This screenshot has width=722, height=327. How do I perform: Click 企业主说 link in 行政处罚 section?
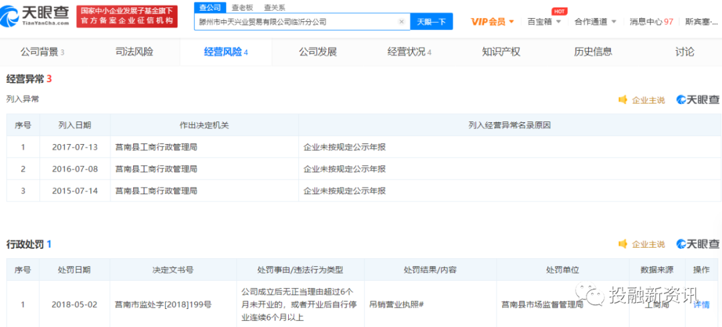coord(648,244)
